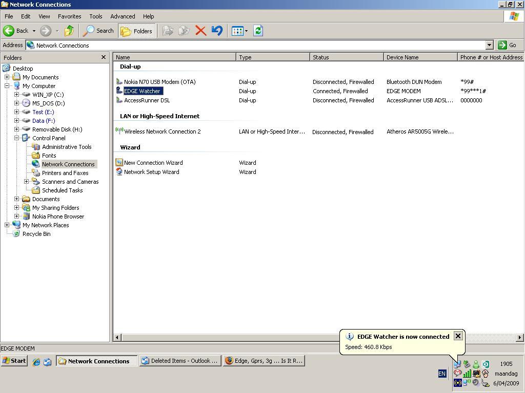This screenshot has width=525, height=393.
Task: Click the Forward arrow icon in toolbar
Action: coord(46,31)
